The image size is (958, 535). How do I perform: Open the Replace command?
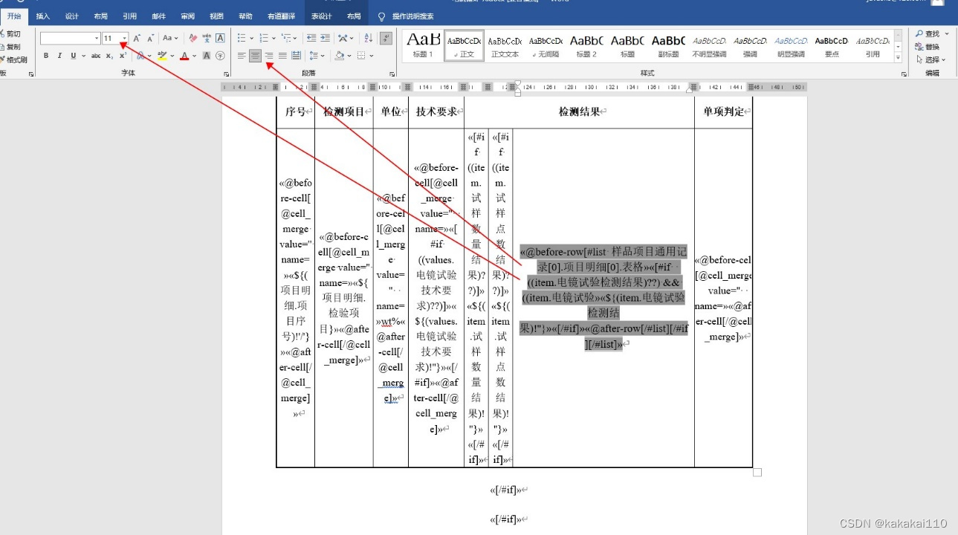pos(928,47)
